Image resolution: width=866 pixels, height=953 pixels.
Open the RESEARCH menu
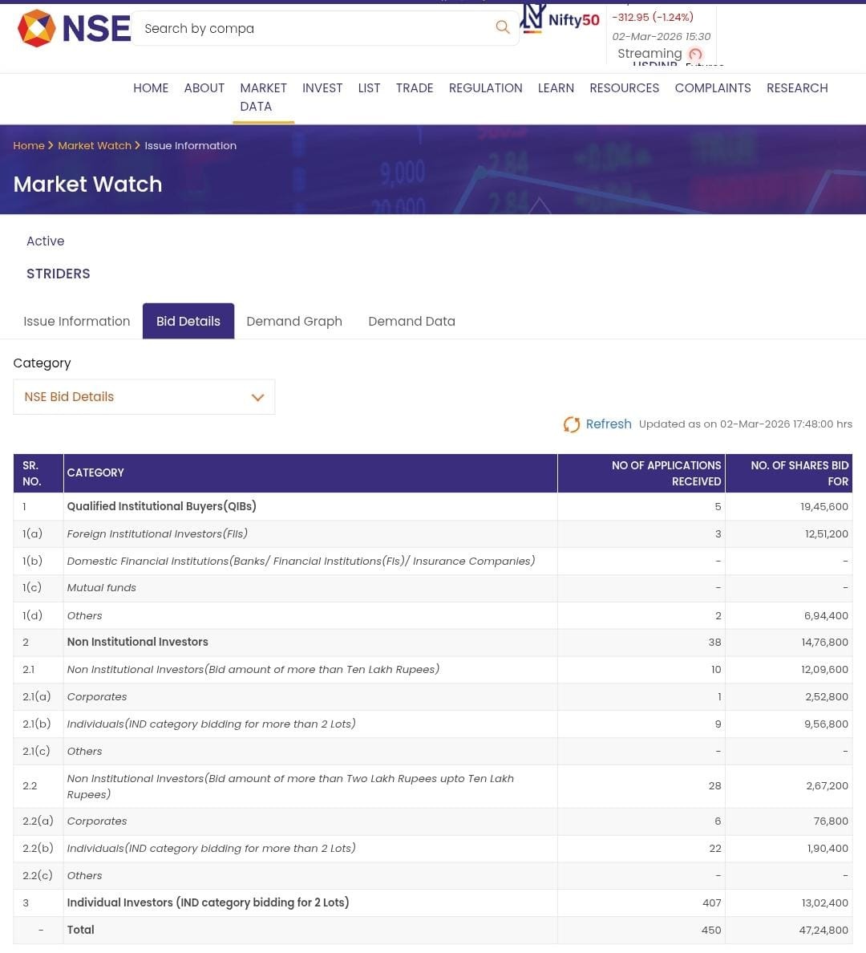[x=797, y=88]
